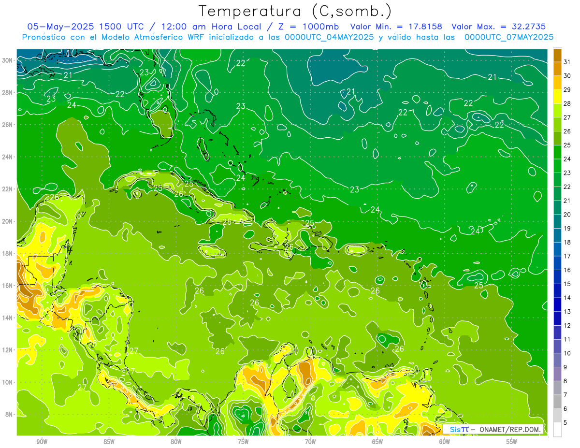Click the "22N" latitude axis label
Screen dimensions: 580x448
(7, 189)
